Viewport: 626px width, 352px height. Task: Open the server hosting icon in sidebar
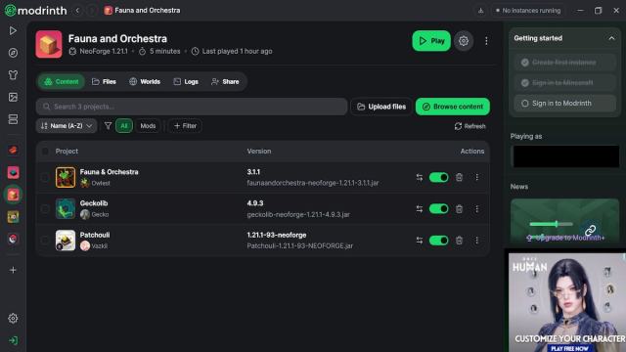[13, 119]
